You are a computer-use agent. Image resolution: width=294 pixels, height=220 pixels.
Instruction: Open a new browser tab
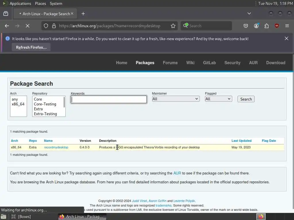[83, 14]
